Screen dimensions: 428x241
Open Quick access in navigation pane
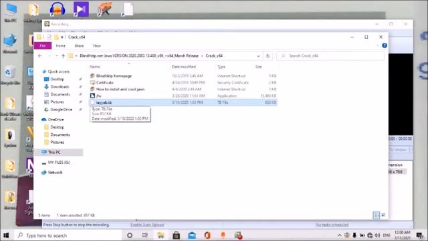(x=58, y=72)
